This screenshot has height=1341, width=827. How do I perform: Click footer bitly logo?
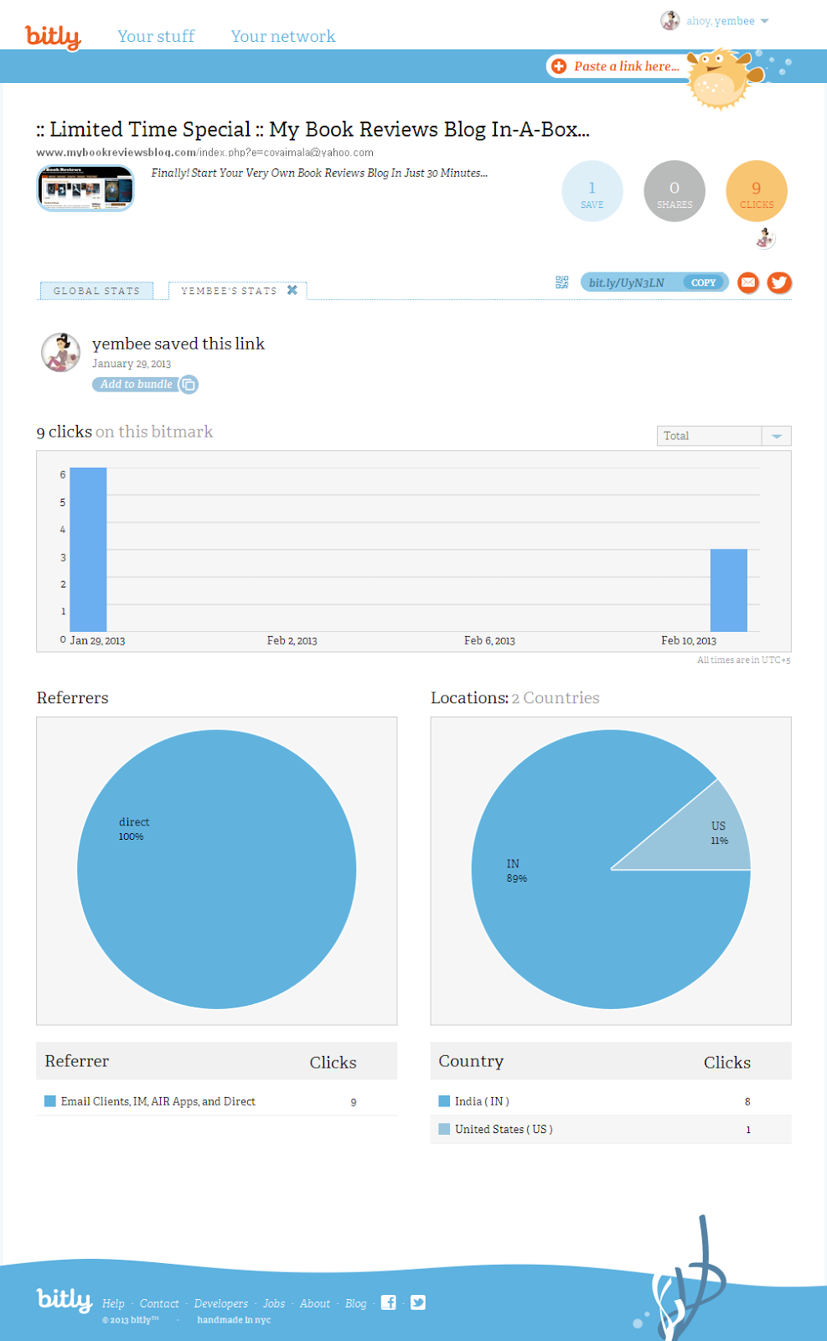tap(65, 1299)
